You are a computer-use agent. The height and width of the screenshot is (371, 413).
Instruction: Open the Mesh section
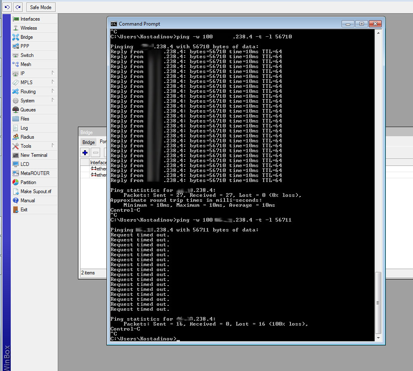coord(26,64)
